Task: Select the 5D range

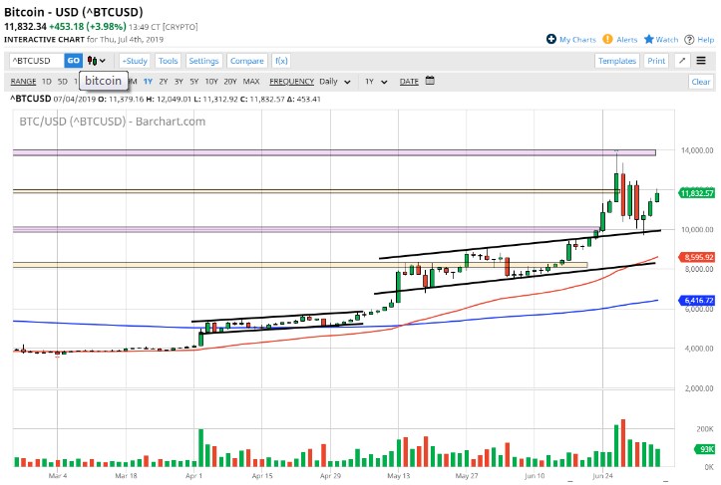Action: 63,82
